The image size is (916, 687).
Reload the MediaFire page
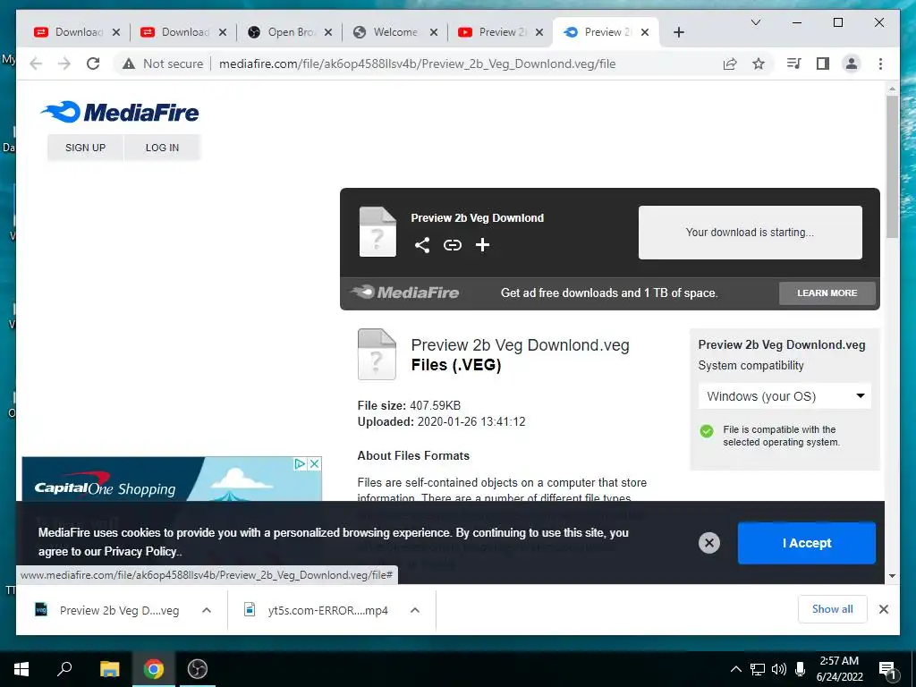(93, 64)
